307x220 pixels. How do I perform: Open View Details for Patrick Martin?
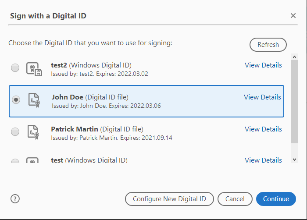coord(263,129)
